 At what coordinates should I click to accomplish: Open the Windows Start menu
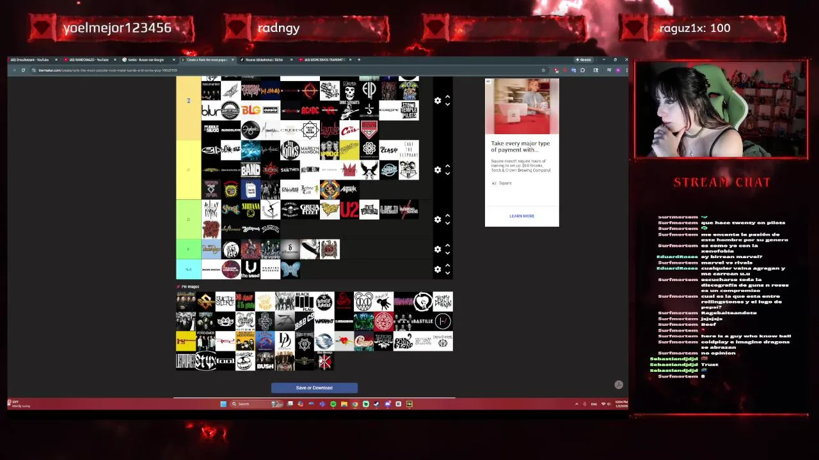[223, 404]
